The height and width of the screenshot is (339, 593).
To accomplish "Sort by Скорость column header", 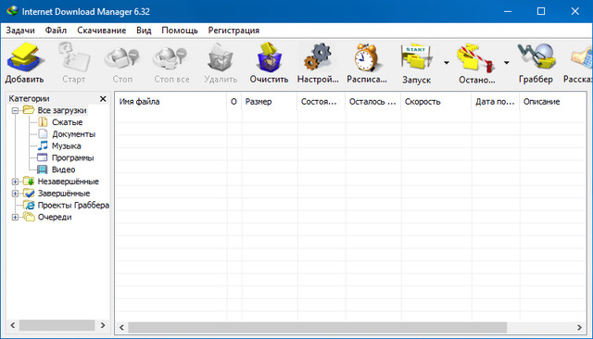I will click(x=436, y=101).
